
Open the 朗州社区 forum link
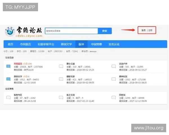(x=123, y=76)
